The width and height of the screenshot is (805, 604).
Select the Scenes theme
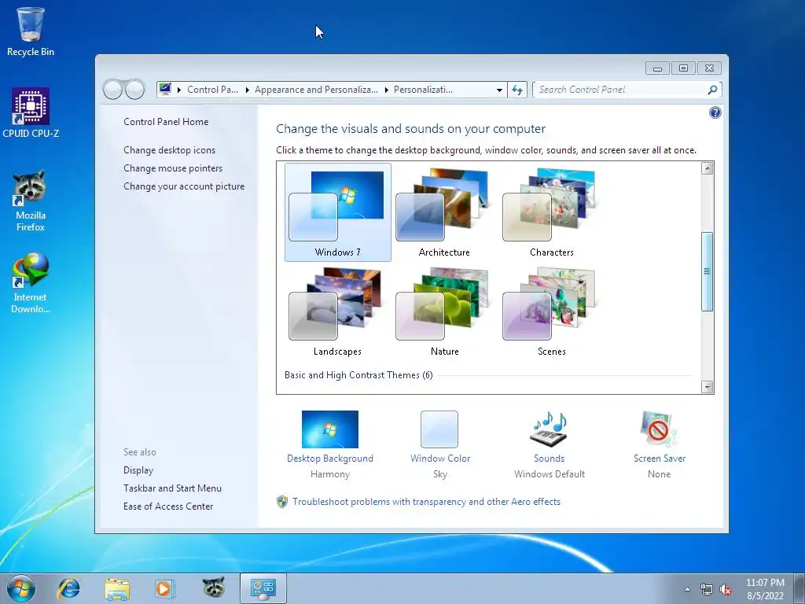[551, 311]
